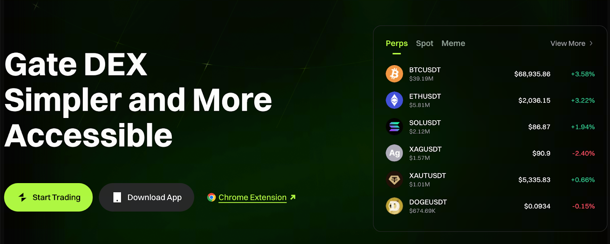
Task: Click the silver Ag token icon
Action: coord(394,153)
